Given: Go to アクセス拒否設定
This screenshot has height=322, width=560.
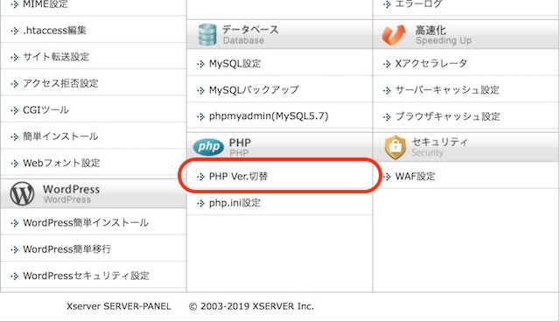Looking at the screenshot, I should tap(60, 83).
